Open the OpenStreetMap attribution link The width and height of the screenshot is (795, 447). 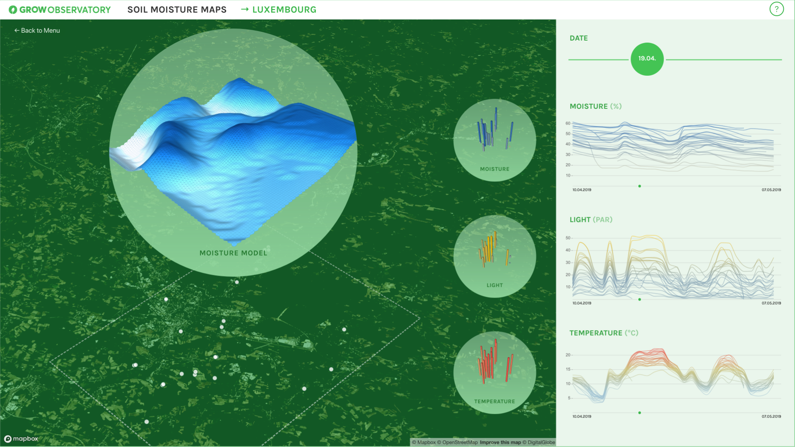pos(460,442)
